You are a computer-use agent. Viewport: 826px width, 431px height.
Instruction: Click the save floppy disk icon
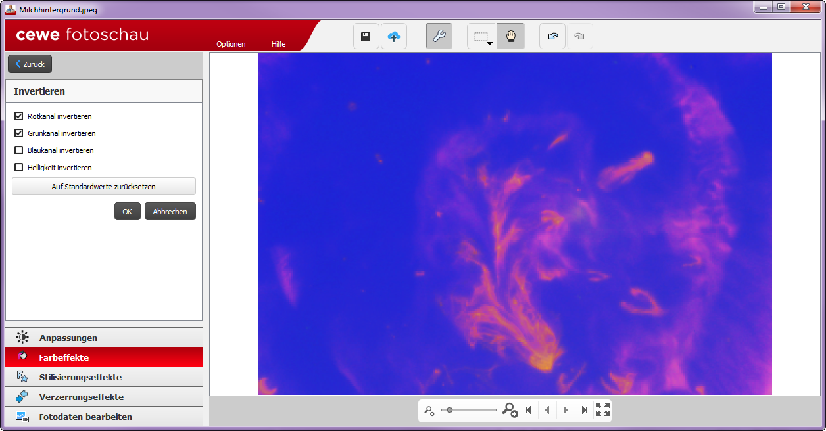point(366,37)
